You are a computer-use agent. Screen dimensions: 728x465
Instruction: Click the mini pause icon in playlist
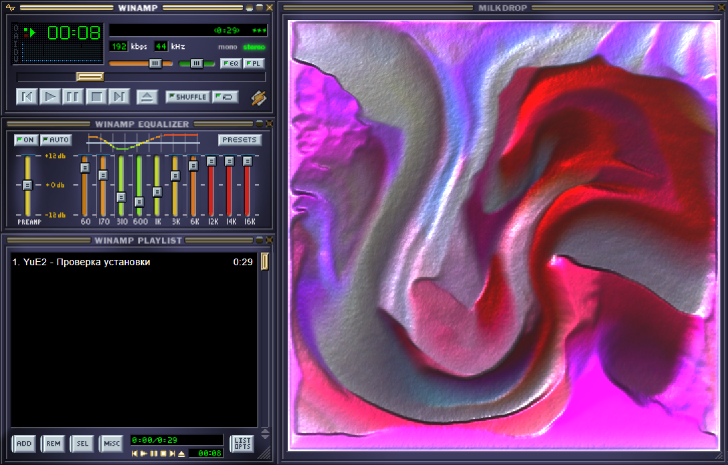tap(154, 454)
